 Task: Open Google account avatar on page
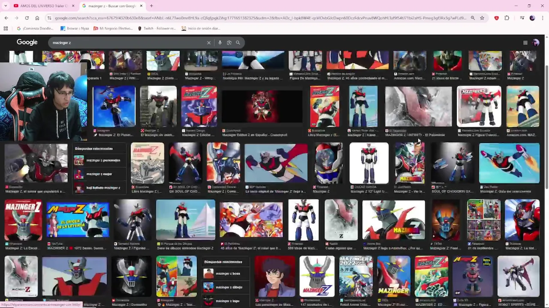(536, 42)
